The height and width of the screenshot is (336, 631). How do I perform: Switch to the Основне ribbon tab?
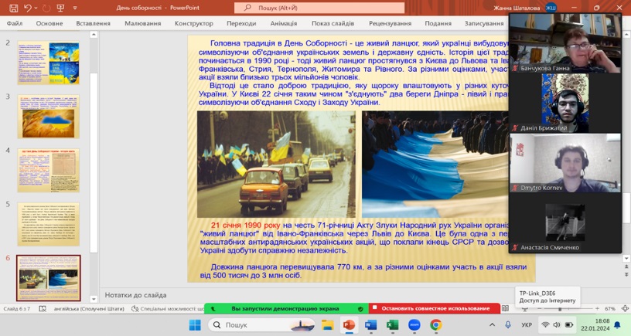pyautogui.click(x=49, y=23)
